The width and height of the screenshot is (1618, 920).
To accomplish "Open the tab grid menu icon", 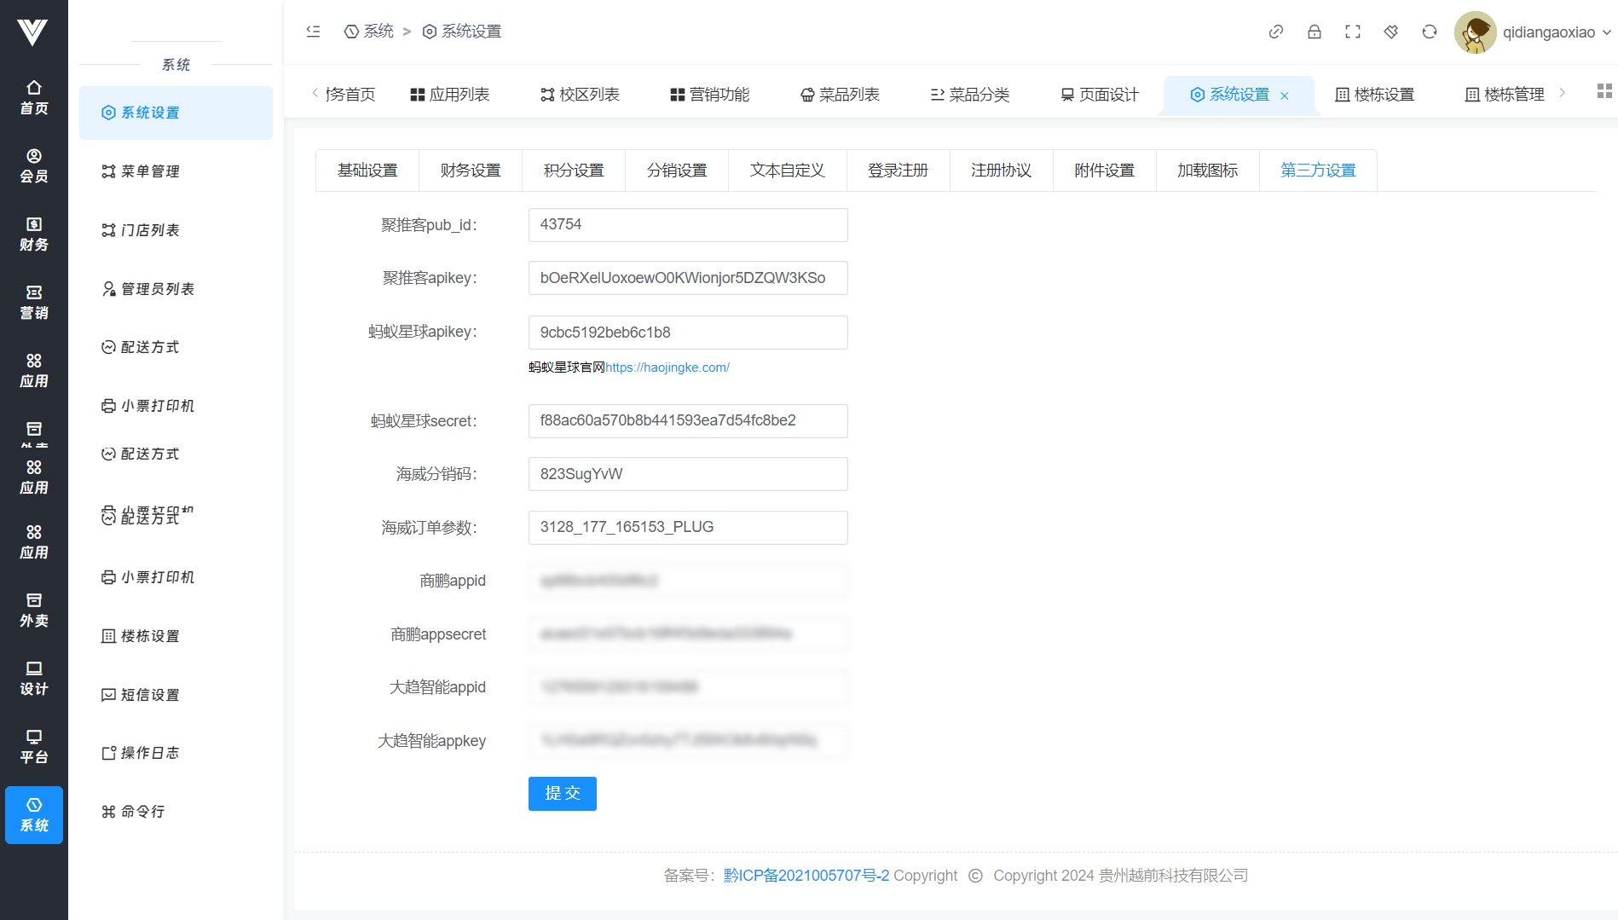I will click(1604, 91).
